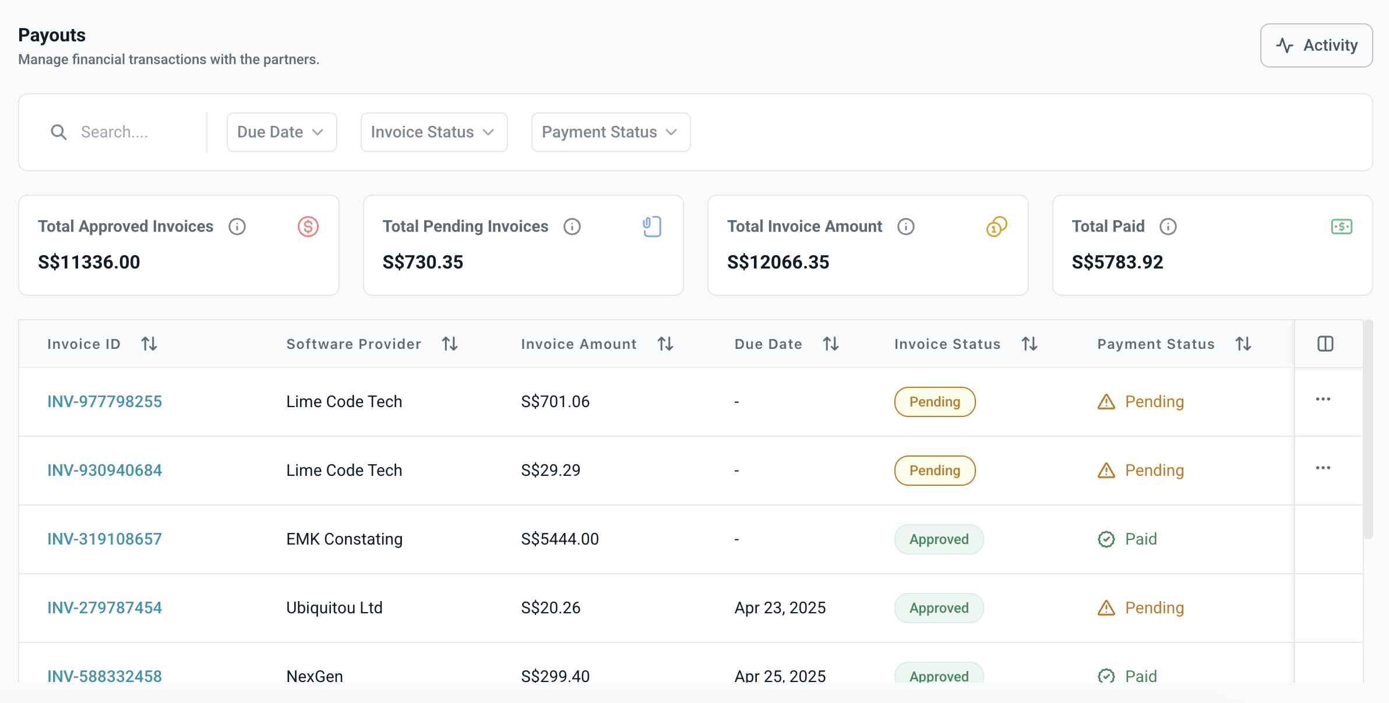Image resolution: width=1389 pixels, height=703 pixels.
Task: Expand the Invoice Status filter dropdown
Action: point(433,132)
